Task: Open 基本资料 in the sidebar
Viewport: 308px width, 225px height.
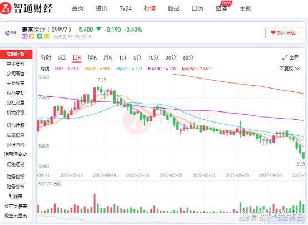Action: (16, 64)
